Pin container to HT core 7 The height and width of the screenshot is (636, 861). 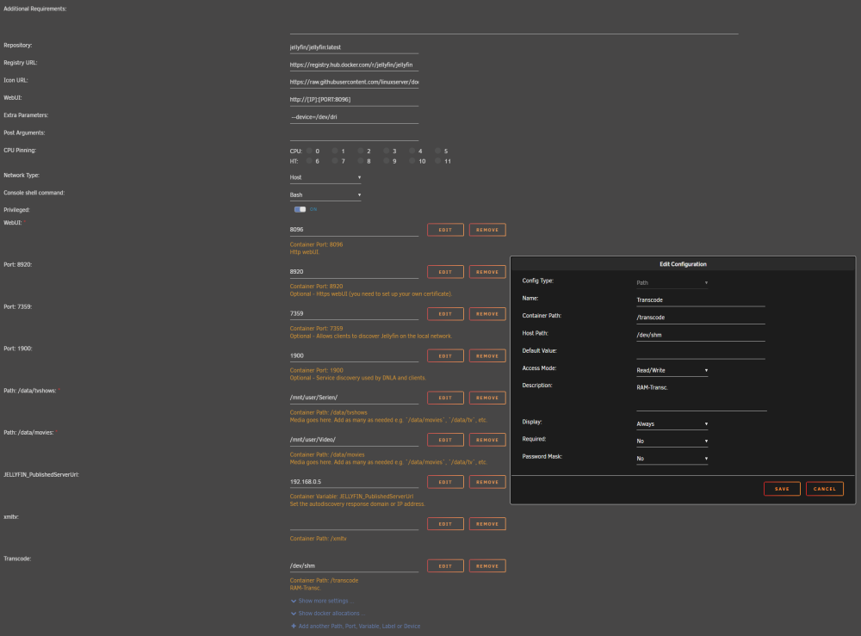[x=335, y=161]
